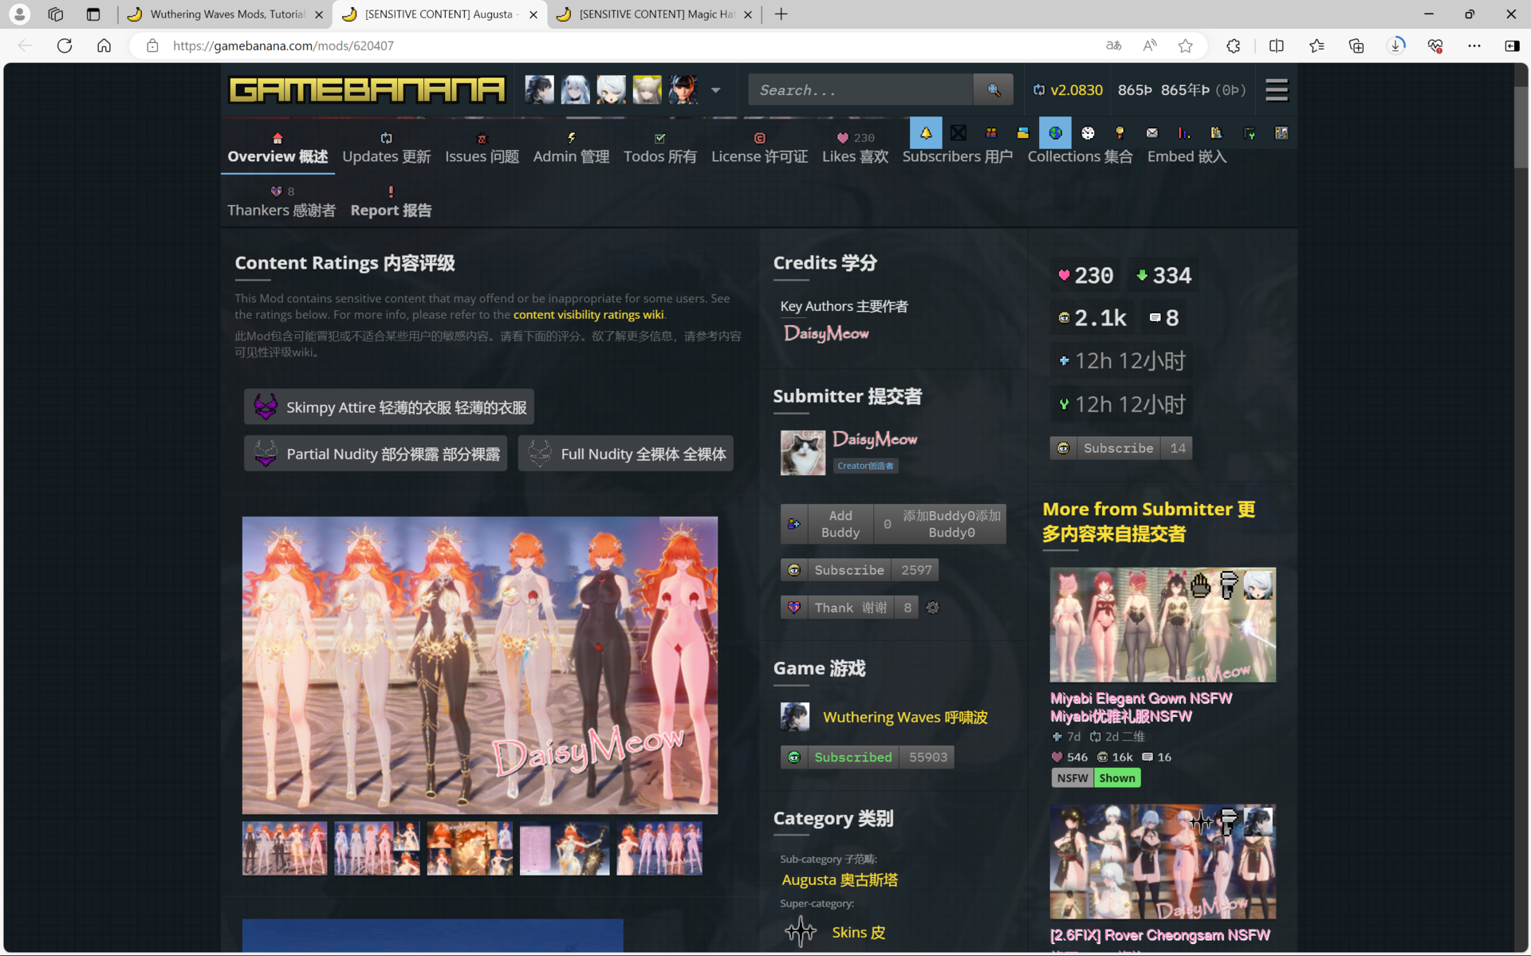Add page to favorites star

pos(1186,45)
